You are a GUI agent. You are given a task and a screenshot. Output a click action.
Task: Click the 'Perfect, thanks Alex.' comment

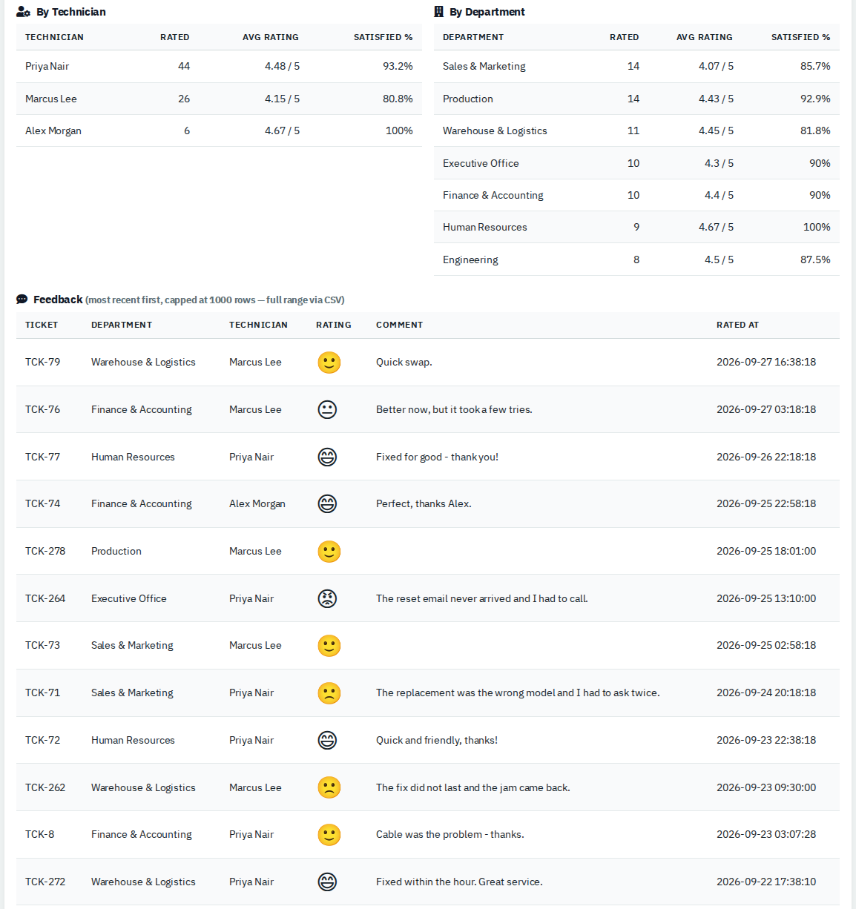(424, 503)
